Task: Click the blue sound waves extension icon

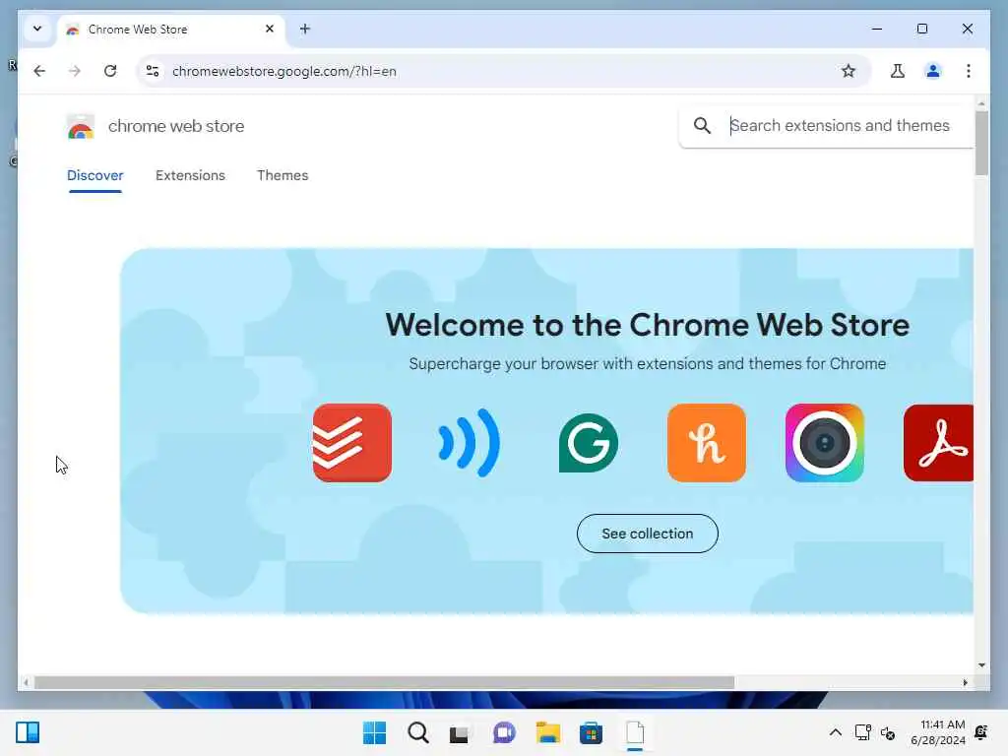Action: (x=470, y=443)
